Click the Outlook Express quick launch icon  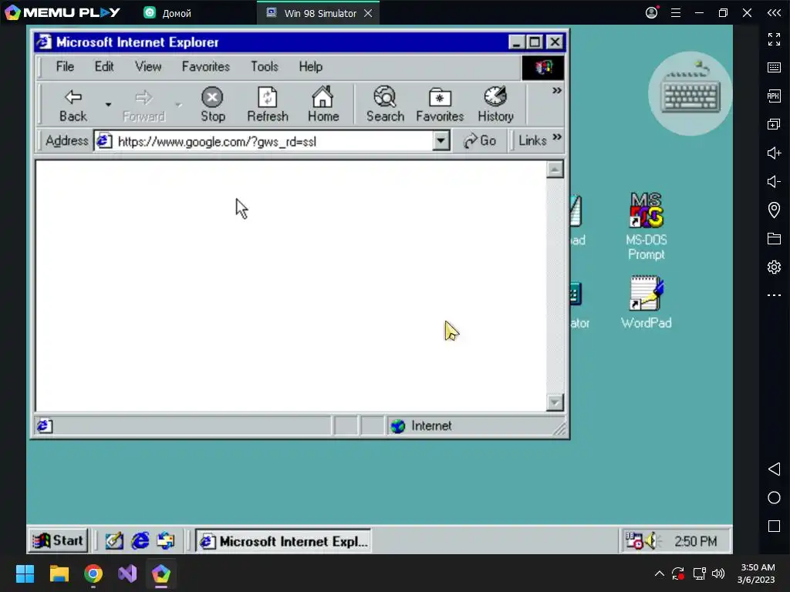(x=166, y=541)
